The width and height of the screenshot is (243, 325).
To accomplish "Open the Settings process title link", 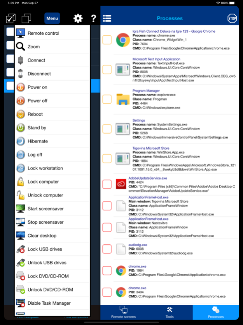I will (139, 121).
